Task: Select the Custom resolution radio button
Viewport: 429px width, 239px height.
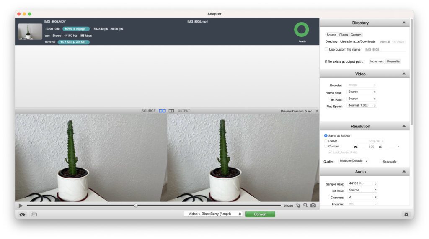Action: [x=326, y=147]
